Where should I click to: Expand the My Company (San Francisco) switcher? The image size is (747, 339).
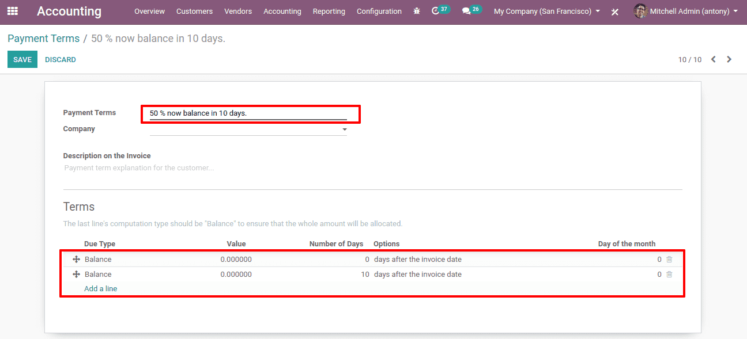pyautogui.click(x=547, y=12)
